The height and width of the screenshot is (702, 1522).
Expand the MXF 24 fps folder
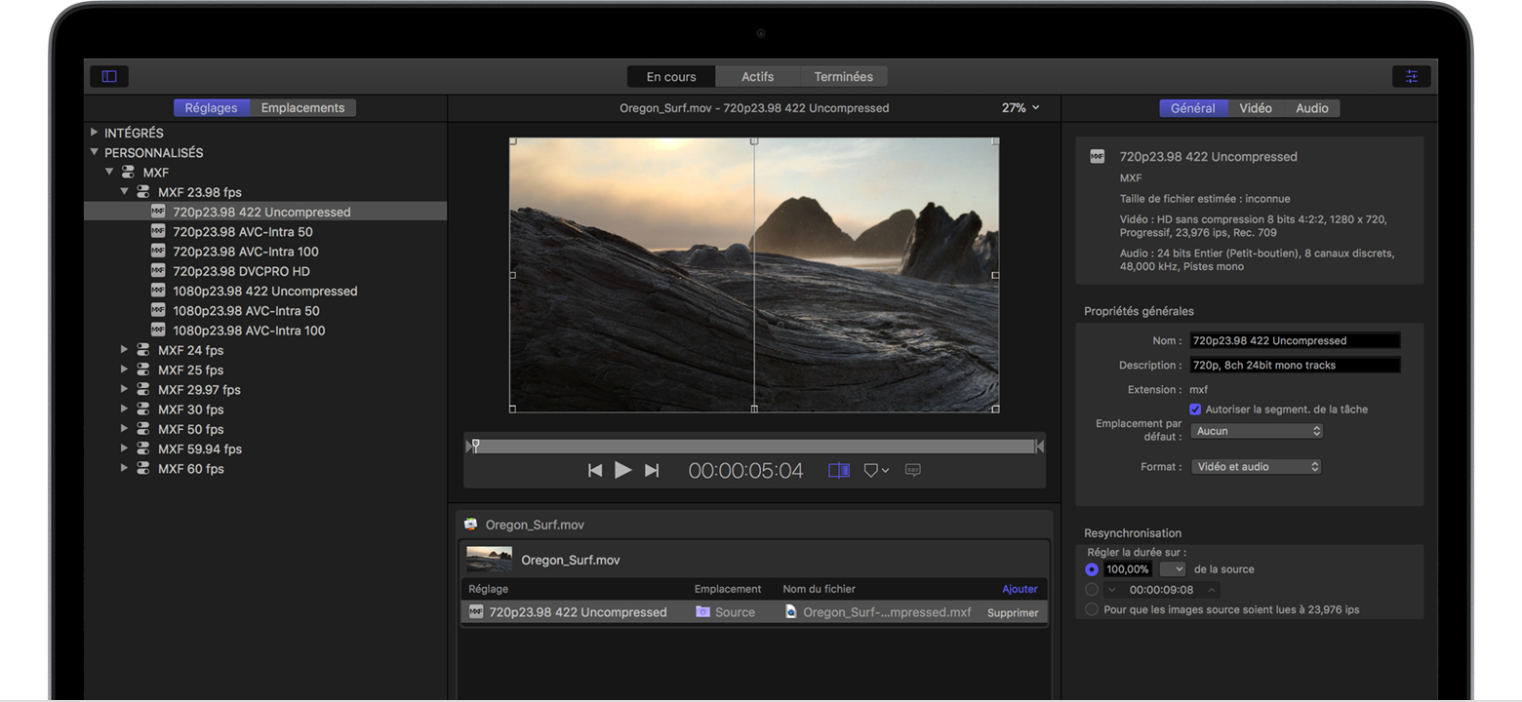click(124, 350)
